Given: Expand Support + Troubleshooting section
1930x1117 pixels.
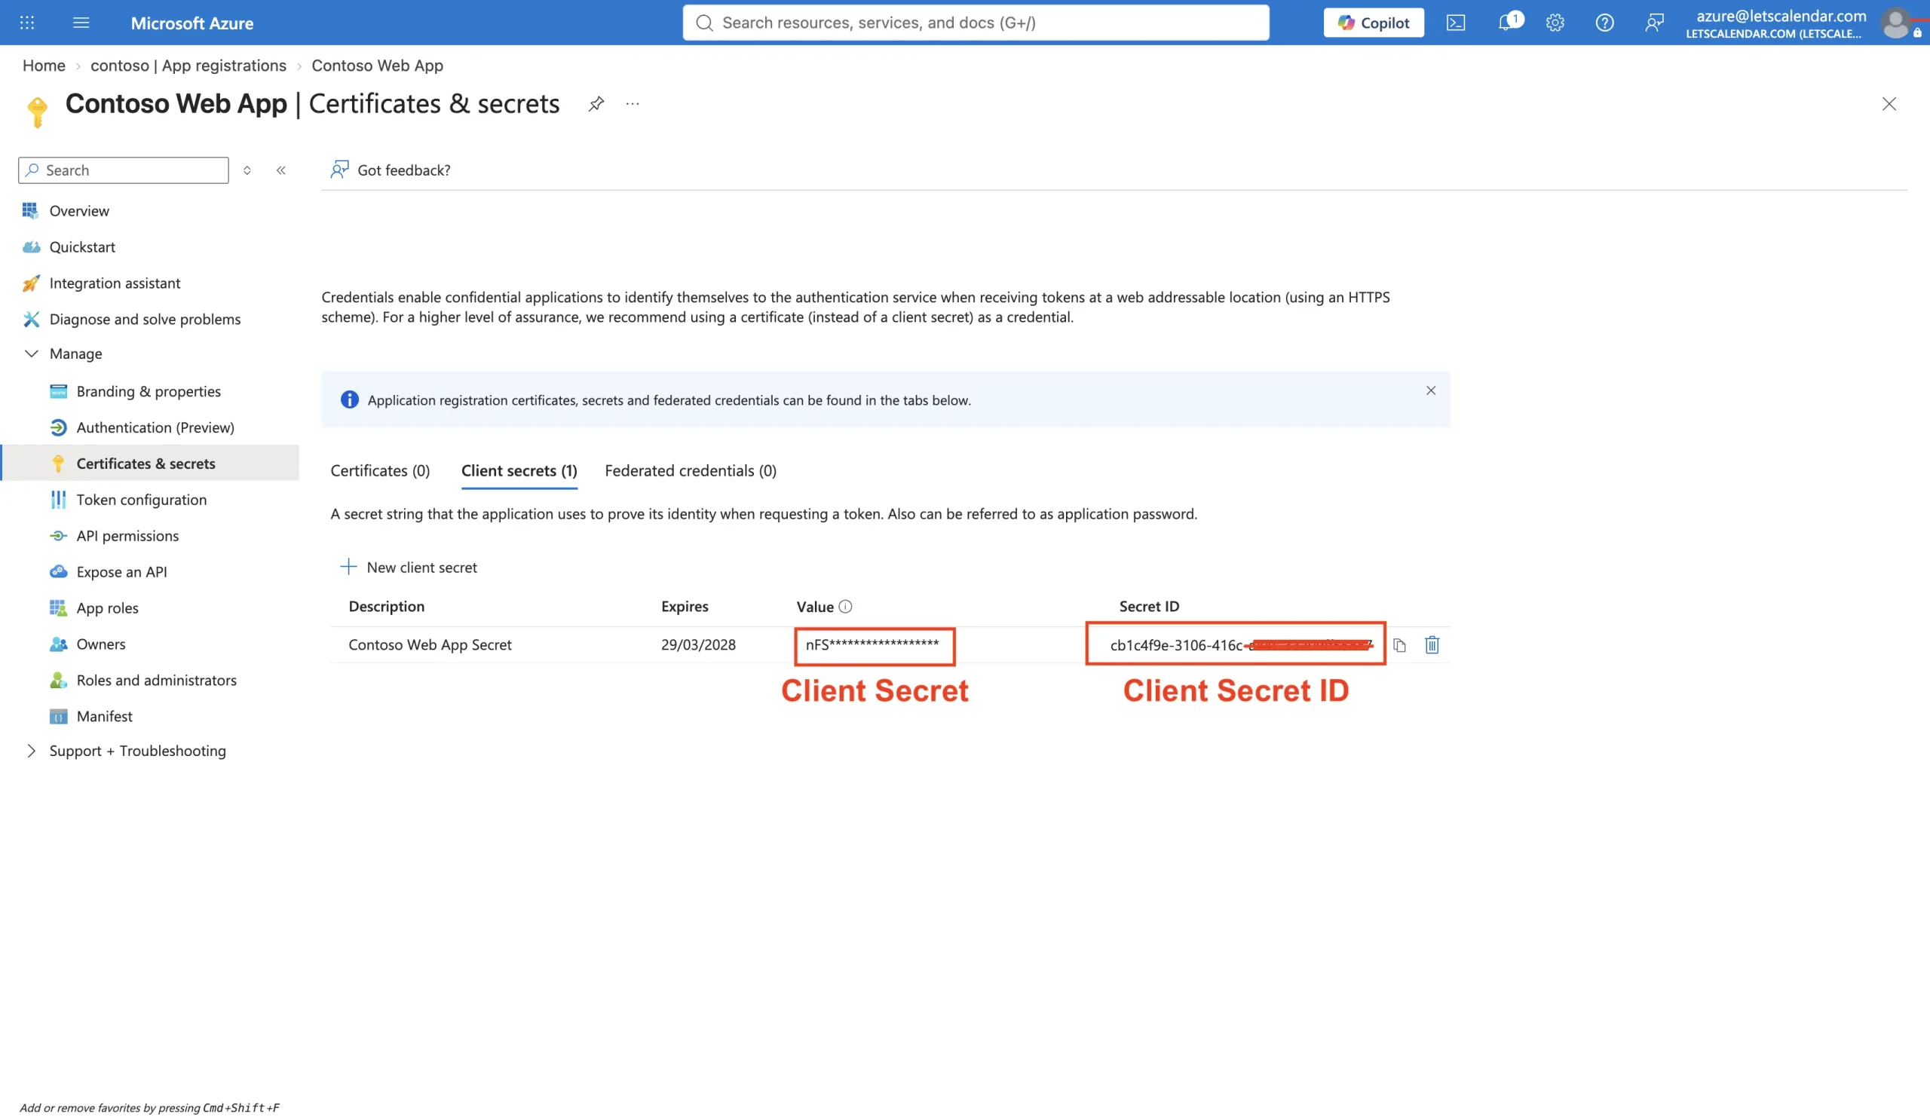Looking at the screenshot, I should click(x=32, y=750).
